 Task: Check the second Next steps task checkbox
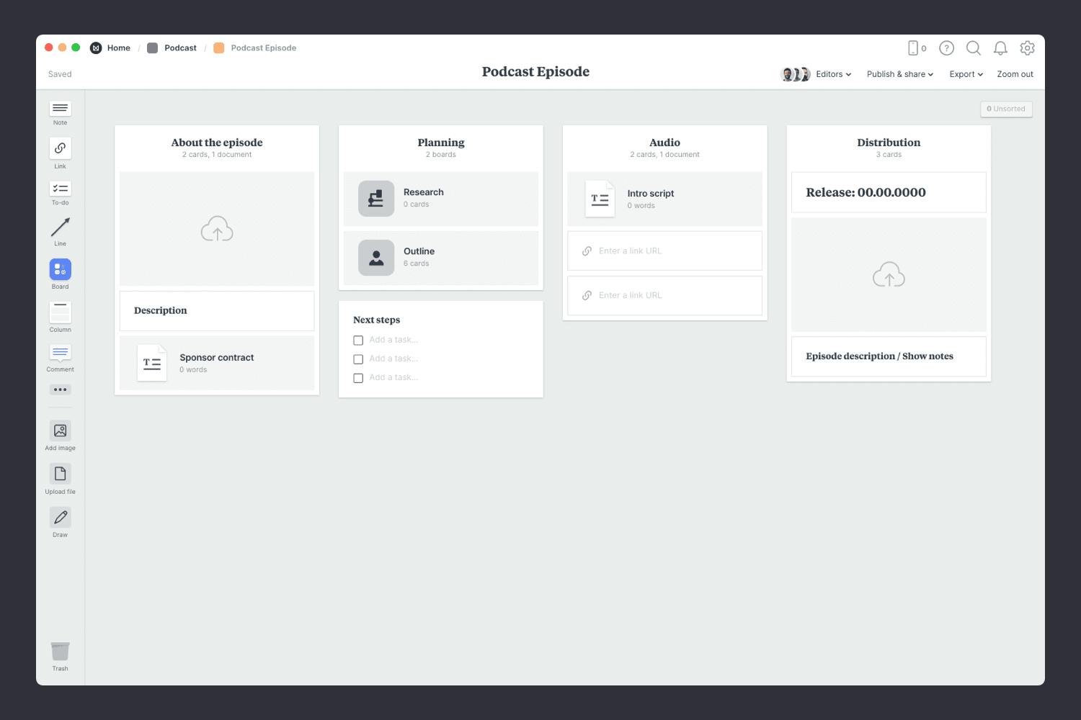point(358,359)
